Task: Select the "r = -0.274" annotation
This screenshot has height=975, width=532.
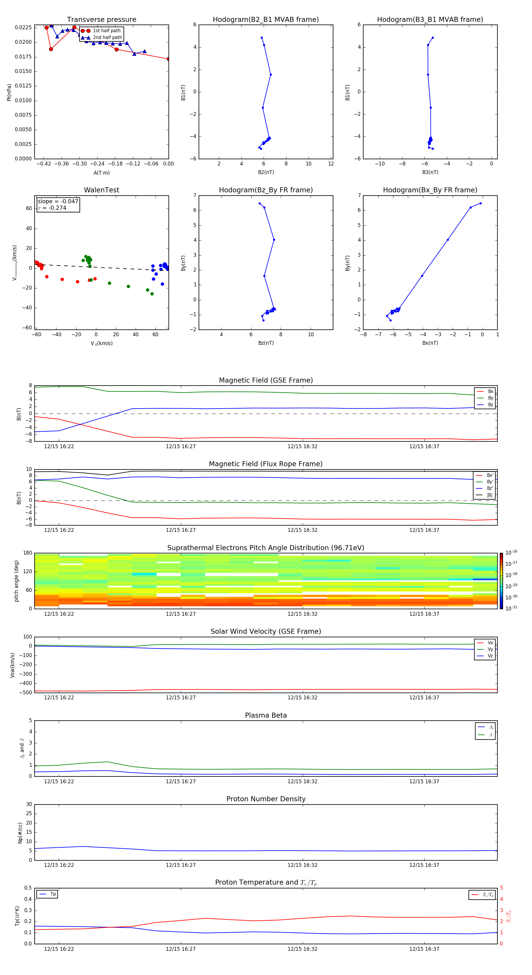Action: [x=52, y=208]
